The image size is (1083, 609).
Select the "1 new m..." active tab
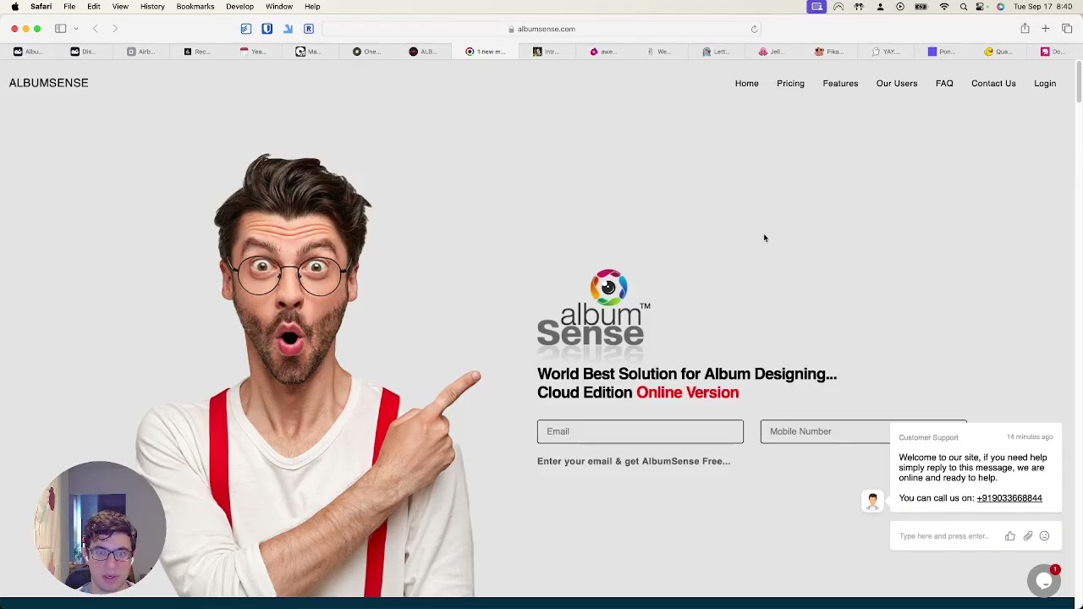pyautogui.click(x=486, y=52)
